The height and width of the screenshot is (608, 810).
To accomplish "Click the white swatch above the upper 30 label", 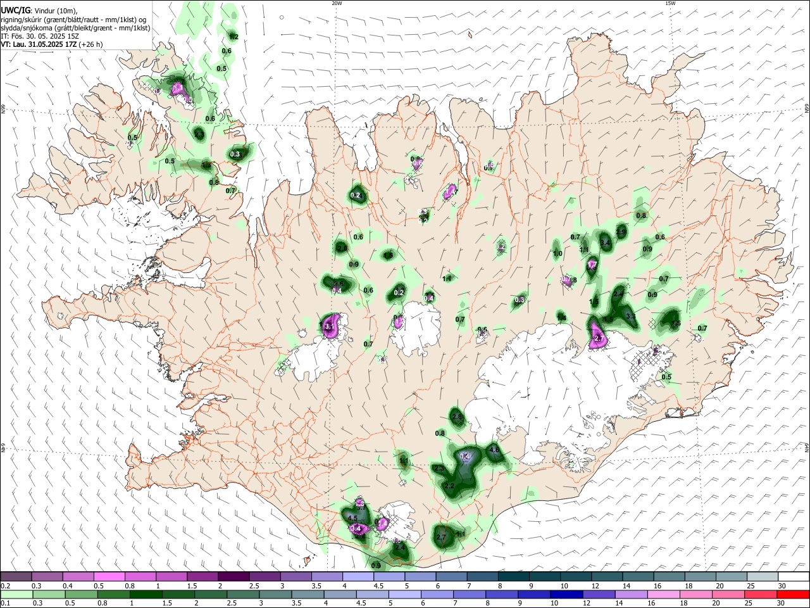I will 794,576.
